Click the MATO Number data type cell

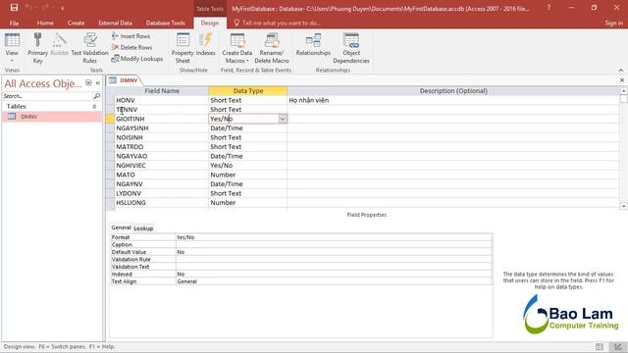pos(247,175)
